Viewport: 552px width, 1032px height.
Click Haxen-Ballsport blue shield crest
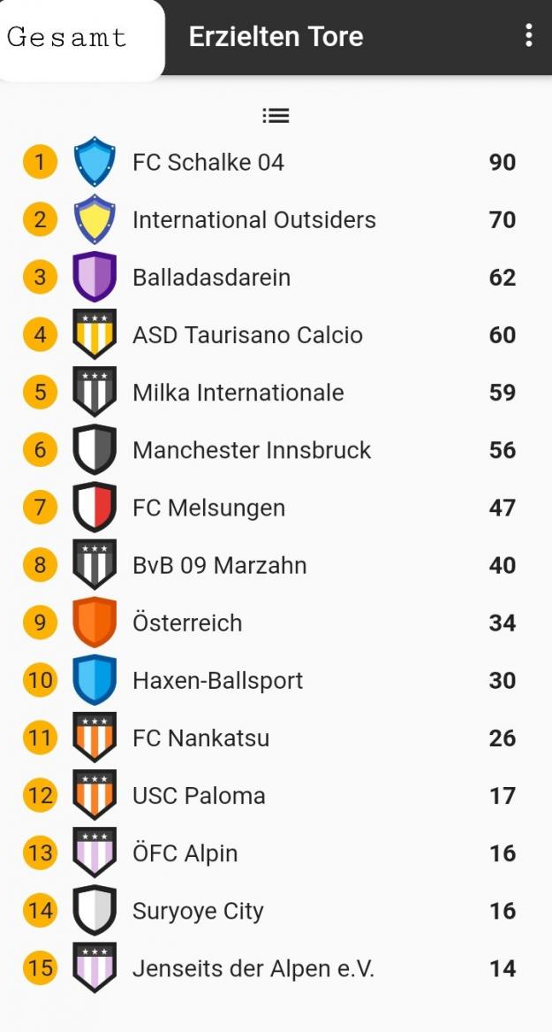pos(95,680)
